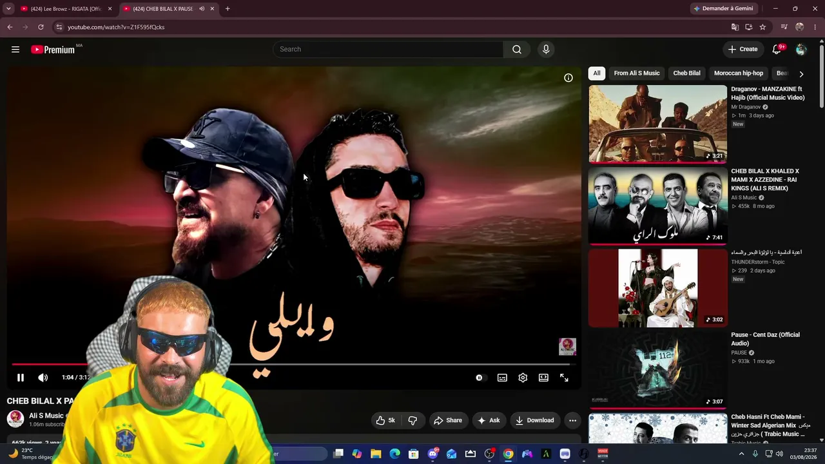Start voice search with the microphone

point(546,49)
